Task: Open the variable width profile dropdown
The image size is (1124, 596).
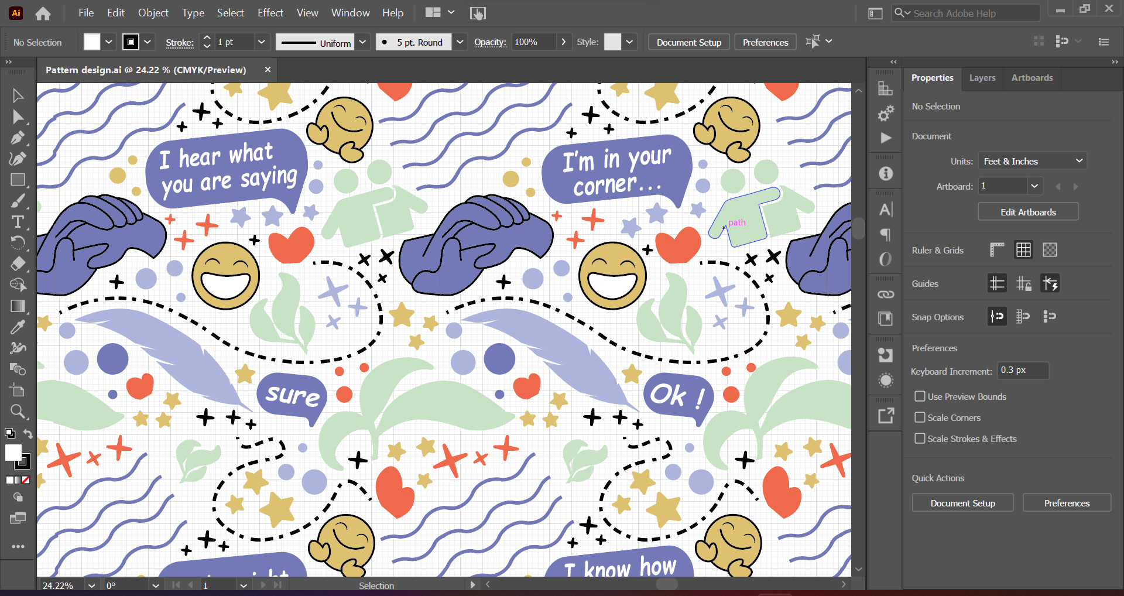Action: (x=362, y=42)
